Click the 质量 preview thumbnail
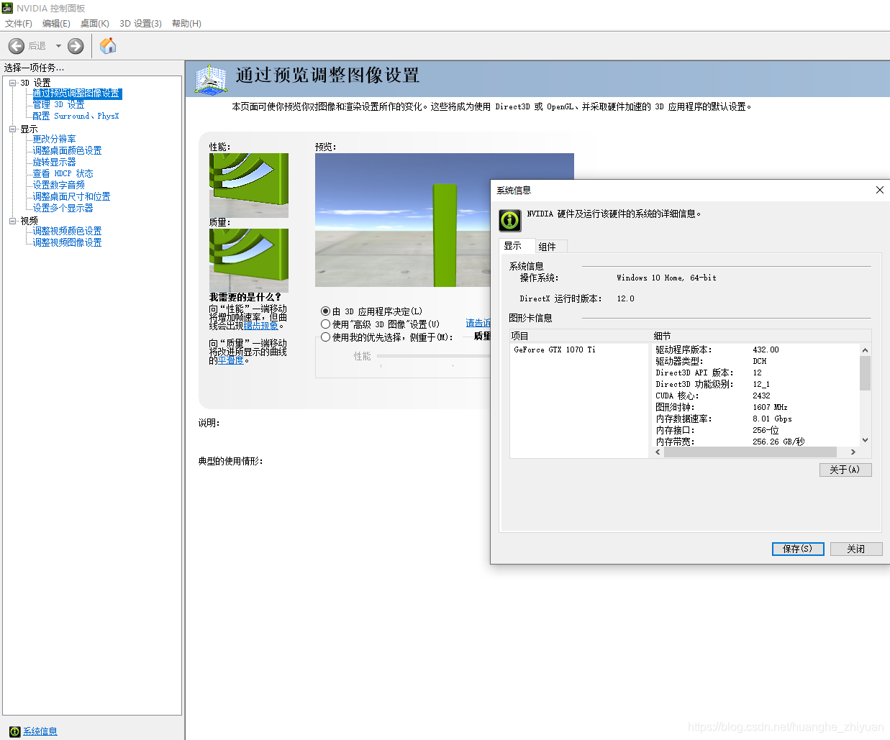890x740 pixels. point(249,260)
